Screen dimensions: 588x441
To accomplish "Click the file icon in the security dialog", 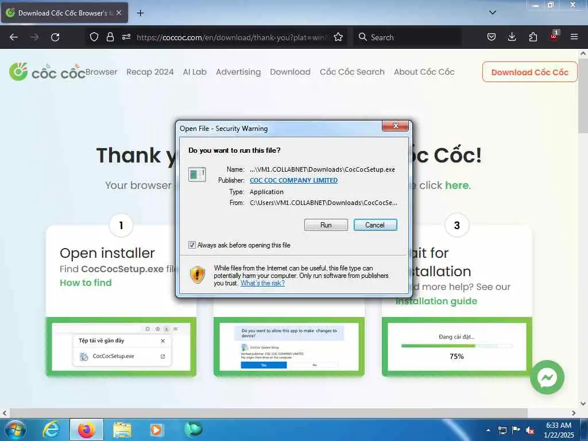I will tap(197, 175).
